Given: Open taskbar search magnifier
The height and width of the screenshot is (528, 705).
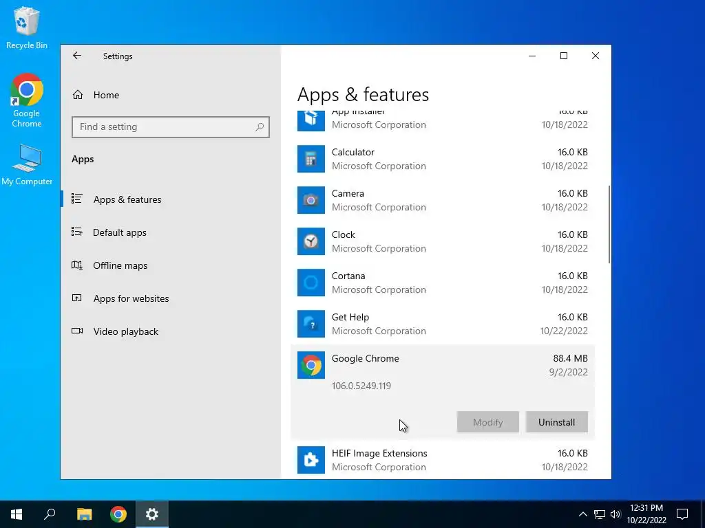Looking at the screenshot, I should (x=50, y=514).
